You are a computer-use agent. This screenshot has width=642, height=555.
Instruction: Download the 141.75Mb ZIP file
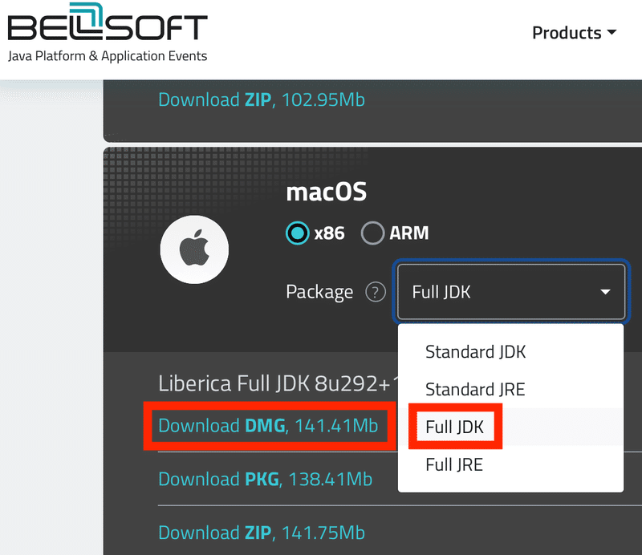tap(262, 533)
